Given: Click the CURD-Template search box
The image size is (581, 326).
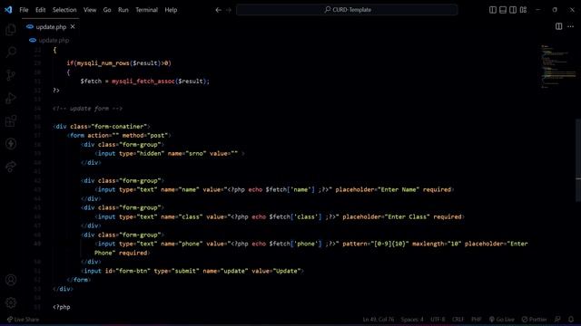Looking at the screenshot, I should (347, 10).
